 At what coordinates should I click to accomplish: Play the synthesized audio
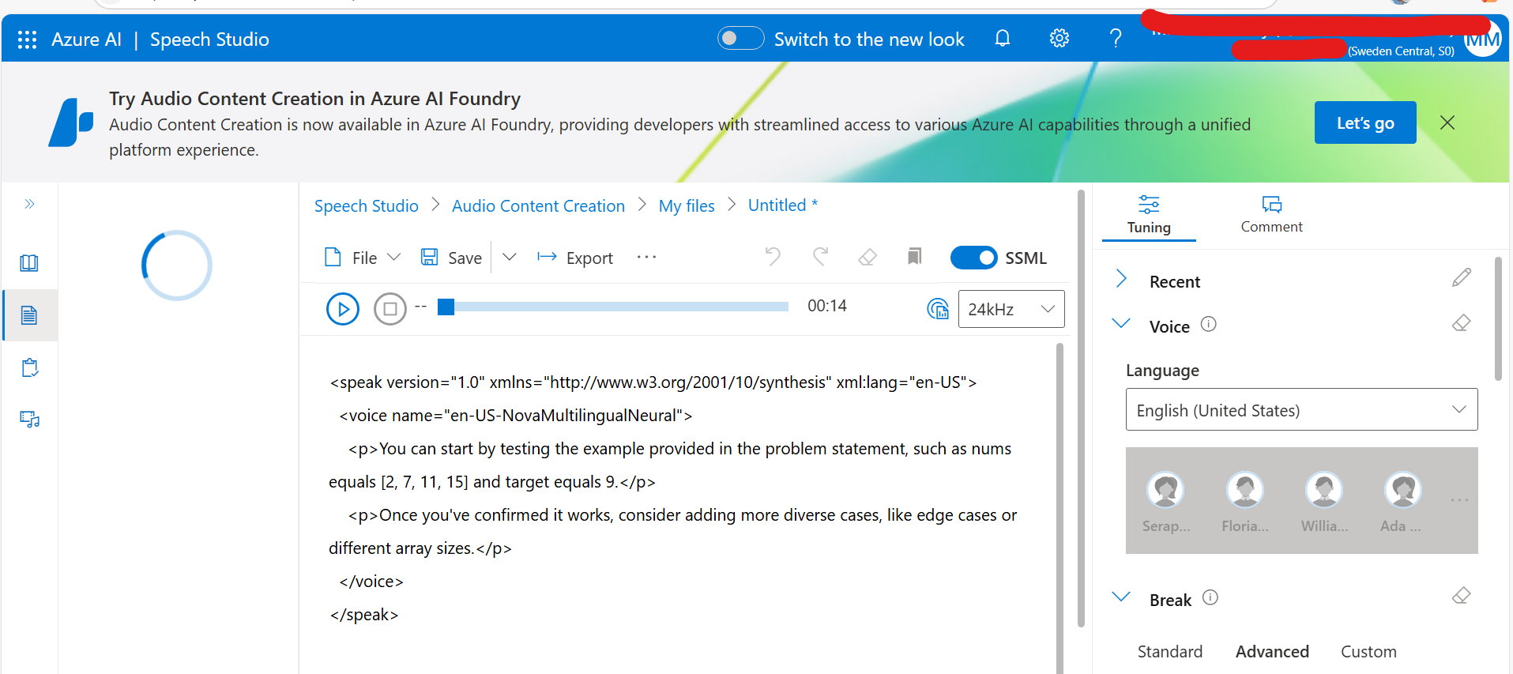tap(343, 309)
